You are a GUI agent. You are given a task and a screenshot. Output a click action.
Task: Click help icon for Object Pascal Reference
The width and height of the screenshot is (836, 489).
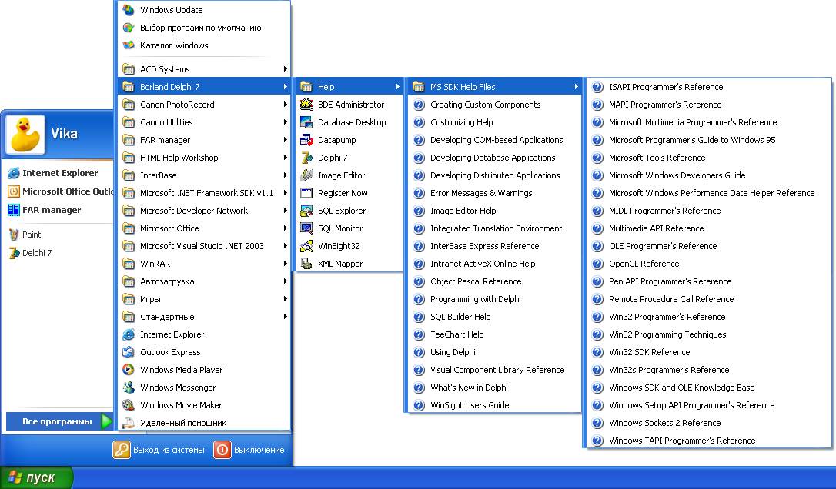click(x=419, y=281)
